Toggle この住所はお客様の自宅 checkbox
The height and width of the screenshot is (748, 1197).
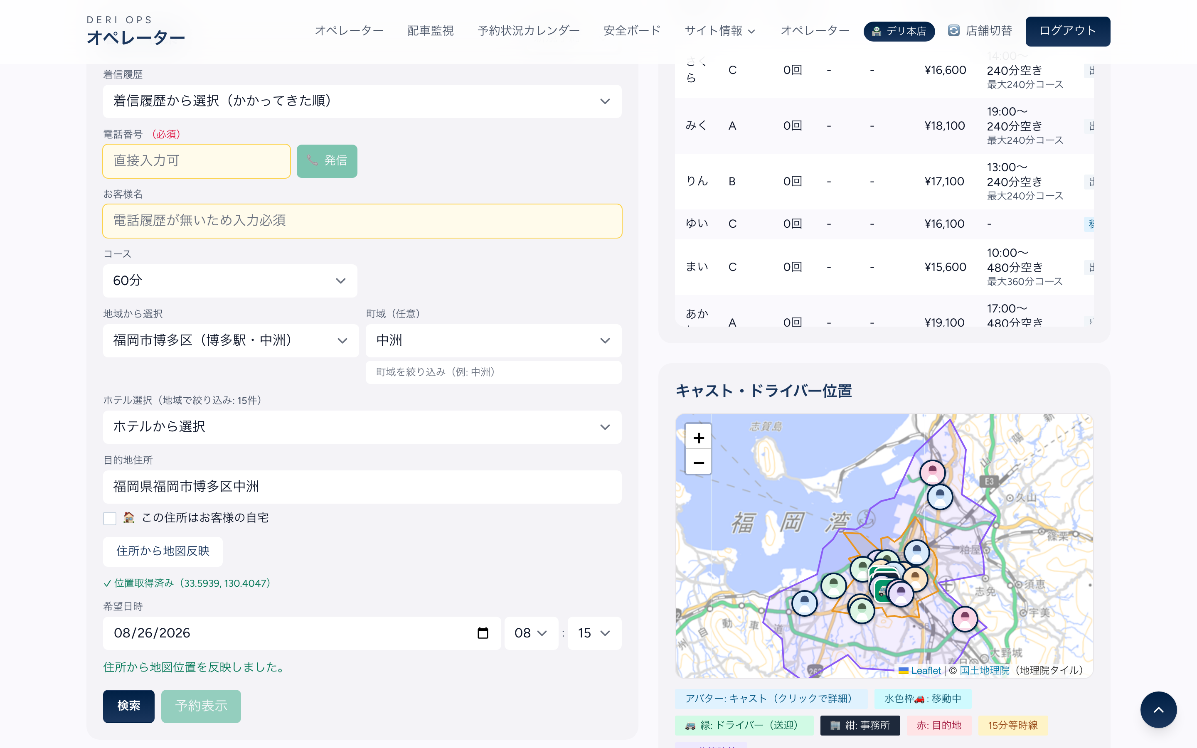(109, 518)
